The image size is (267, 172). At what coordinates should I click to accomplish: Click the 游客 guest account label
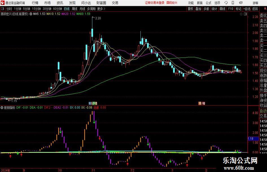coord(255,3)
